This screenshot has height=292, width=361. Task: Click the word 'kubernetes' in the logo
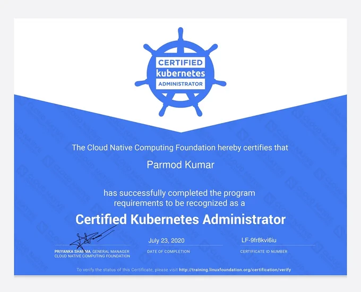click(x=180, y=73)
